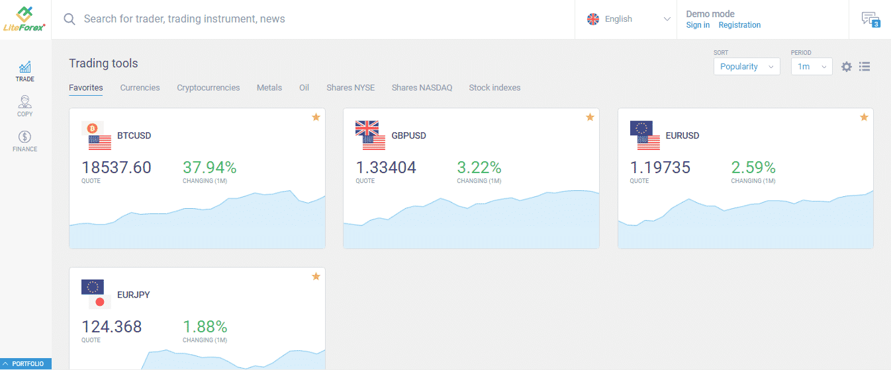Click the BTCUSD quote 18537.60

[117, 167]
